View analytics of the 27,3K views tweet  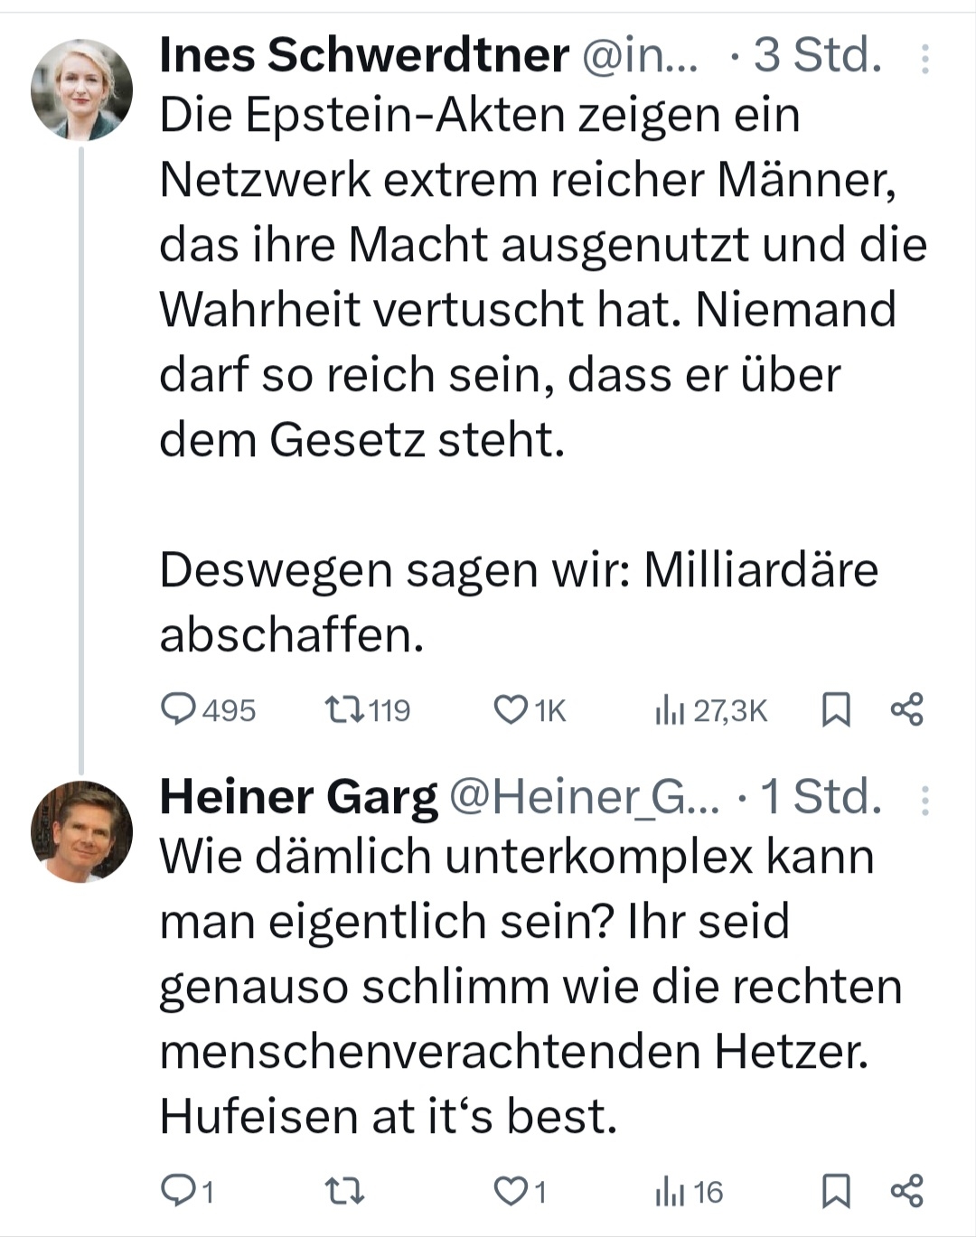click(x=668, y=711)
